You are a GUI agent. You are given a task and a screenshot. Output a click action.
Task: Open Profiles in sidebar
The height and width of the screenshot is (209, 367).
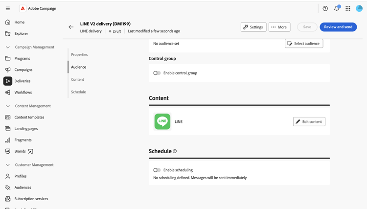tap(21, 176)
